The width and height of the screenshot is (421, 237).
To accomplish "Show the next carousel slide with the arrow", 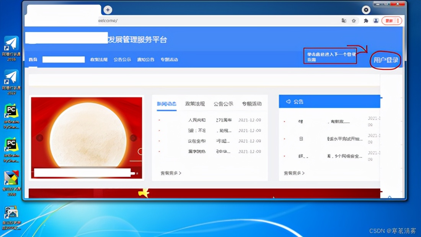I will [133, 138].
